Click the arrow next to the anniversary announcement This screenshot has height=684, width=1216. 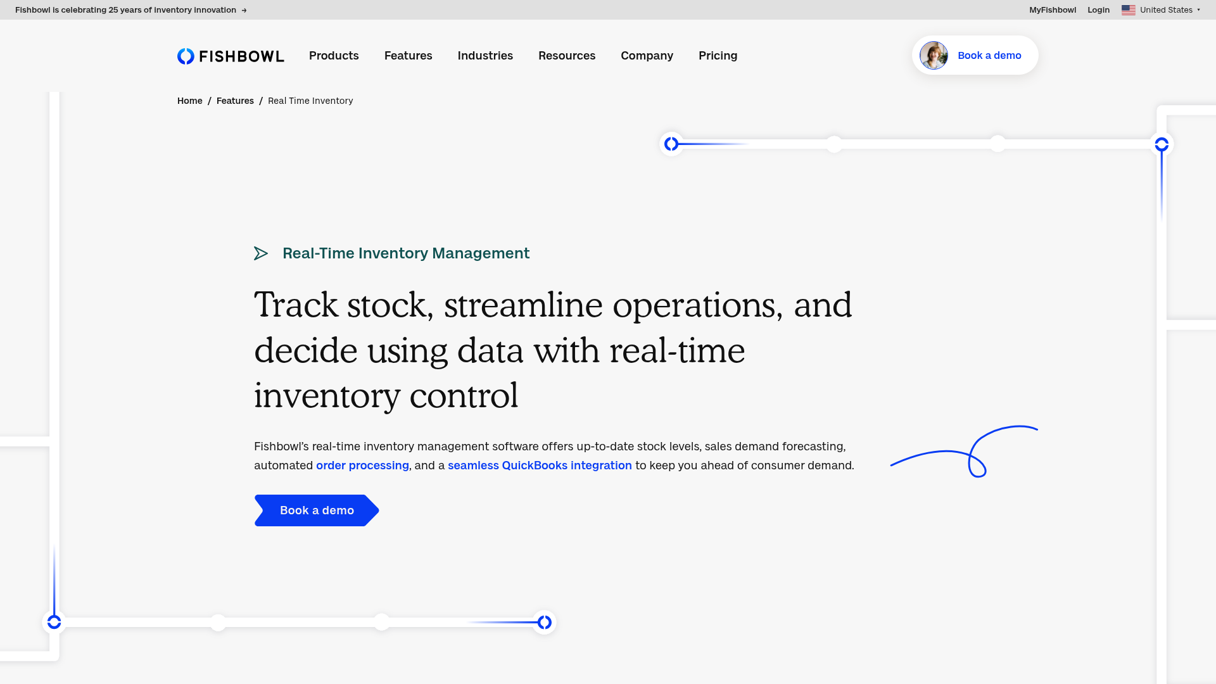244,10
